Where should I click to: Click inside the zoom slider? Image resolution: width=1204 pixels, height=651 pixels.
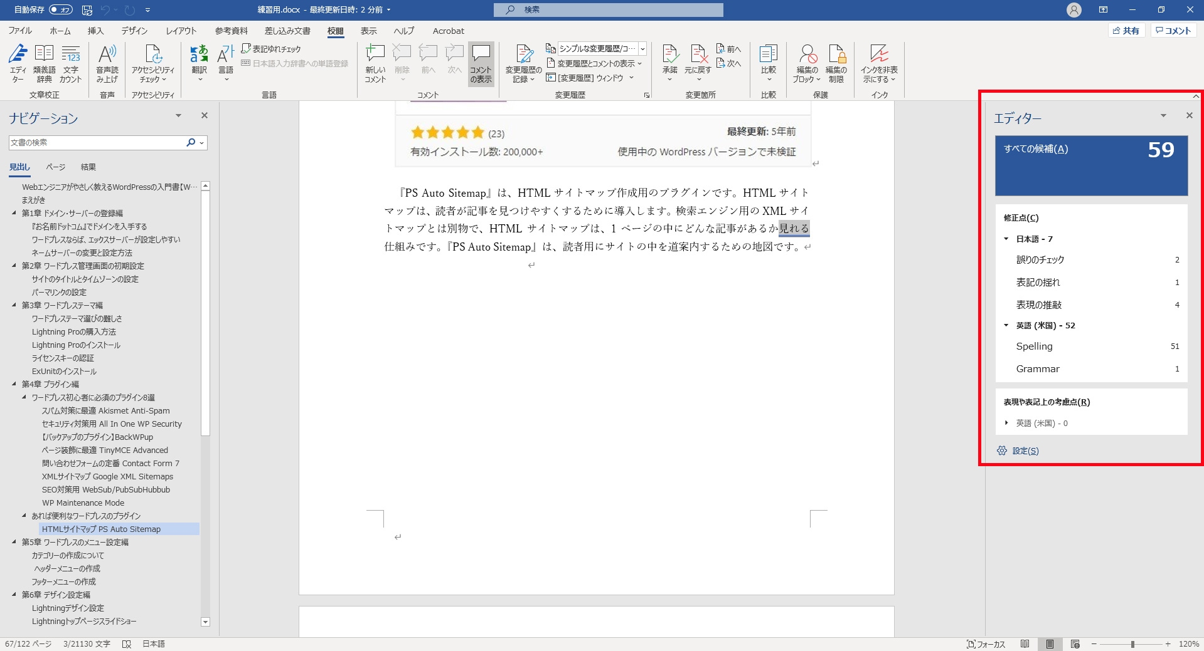(1131, 644)
